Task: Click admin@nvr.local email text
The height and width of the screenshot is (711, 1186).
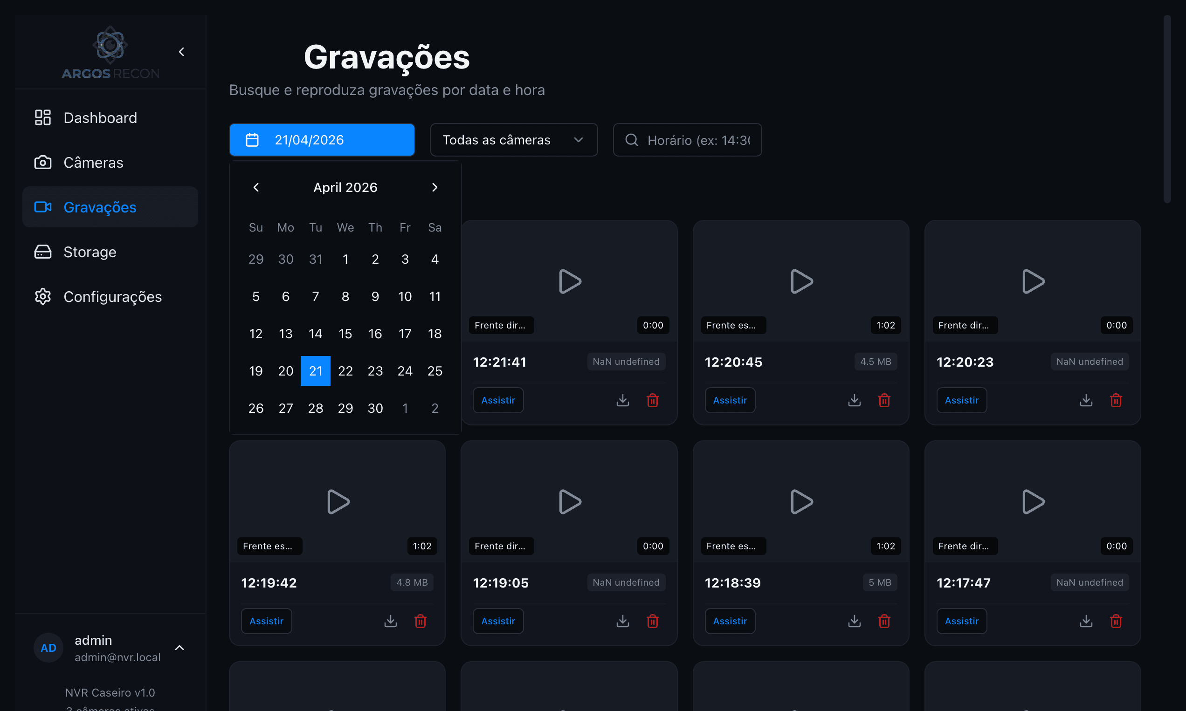Action: pyautogui.click(x=117, y=657)
